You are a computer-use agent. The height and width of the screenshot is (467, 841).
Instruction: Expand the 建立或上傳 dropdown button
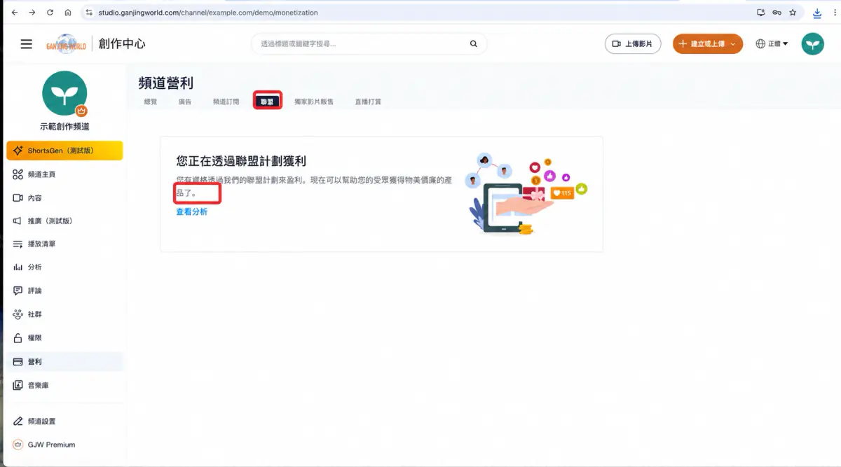(x=708, y=43)
